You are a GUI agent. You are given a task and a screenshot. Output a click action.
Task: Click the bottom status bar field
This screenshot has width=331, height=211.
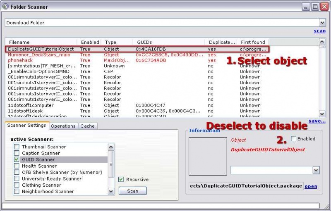(161, 206)
